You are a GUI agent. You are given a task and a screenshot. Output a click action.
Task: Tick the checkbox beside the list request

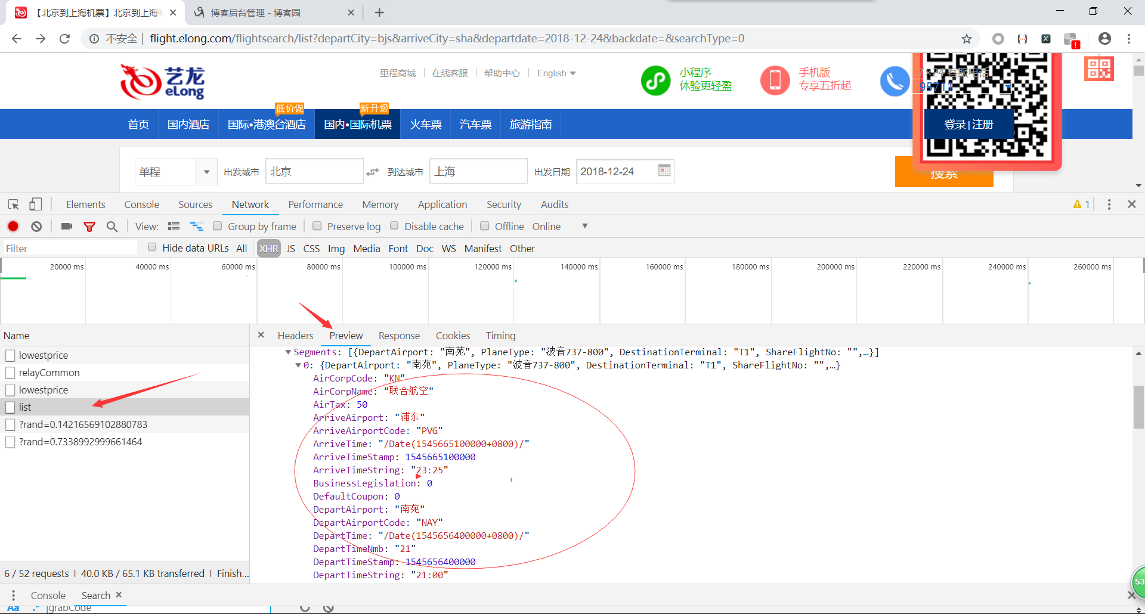pos(10,407)
